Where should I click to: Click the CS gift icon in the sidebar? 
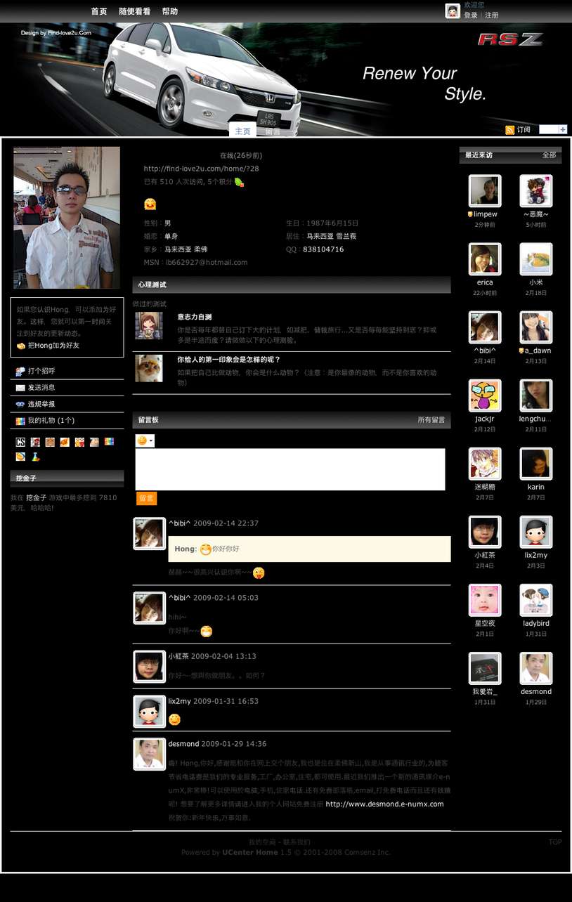pos(20,442)
